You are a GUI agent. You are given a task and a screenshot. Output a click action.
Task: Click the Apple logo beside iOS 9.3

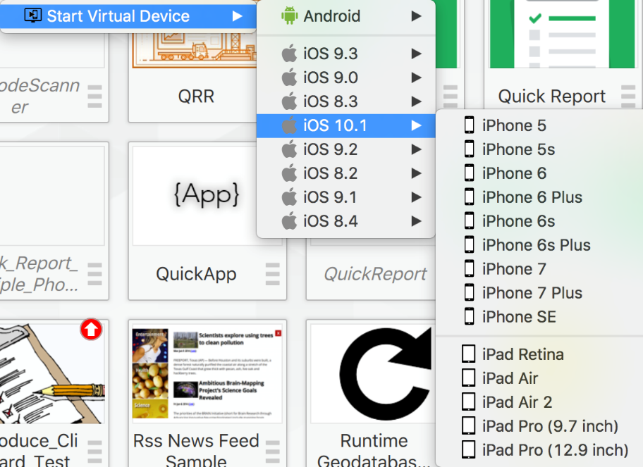(290, 54)
